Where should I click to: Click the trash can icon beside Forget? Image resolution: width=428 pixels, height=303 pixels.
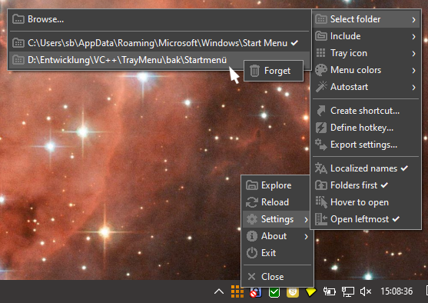click(x=254, y=71)
